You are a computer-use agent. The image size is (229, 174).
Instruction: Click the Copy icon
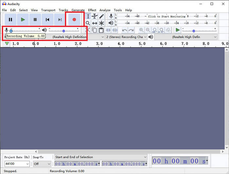click(95, 30)
